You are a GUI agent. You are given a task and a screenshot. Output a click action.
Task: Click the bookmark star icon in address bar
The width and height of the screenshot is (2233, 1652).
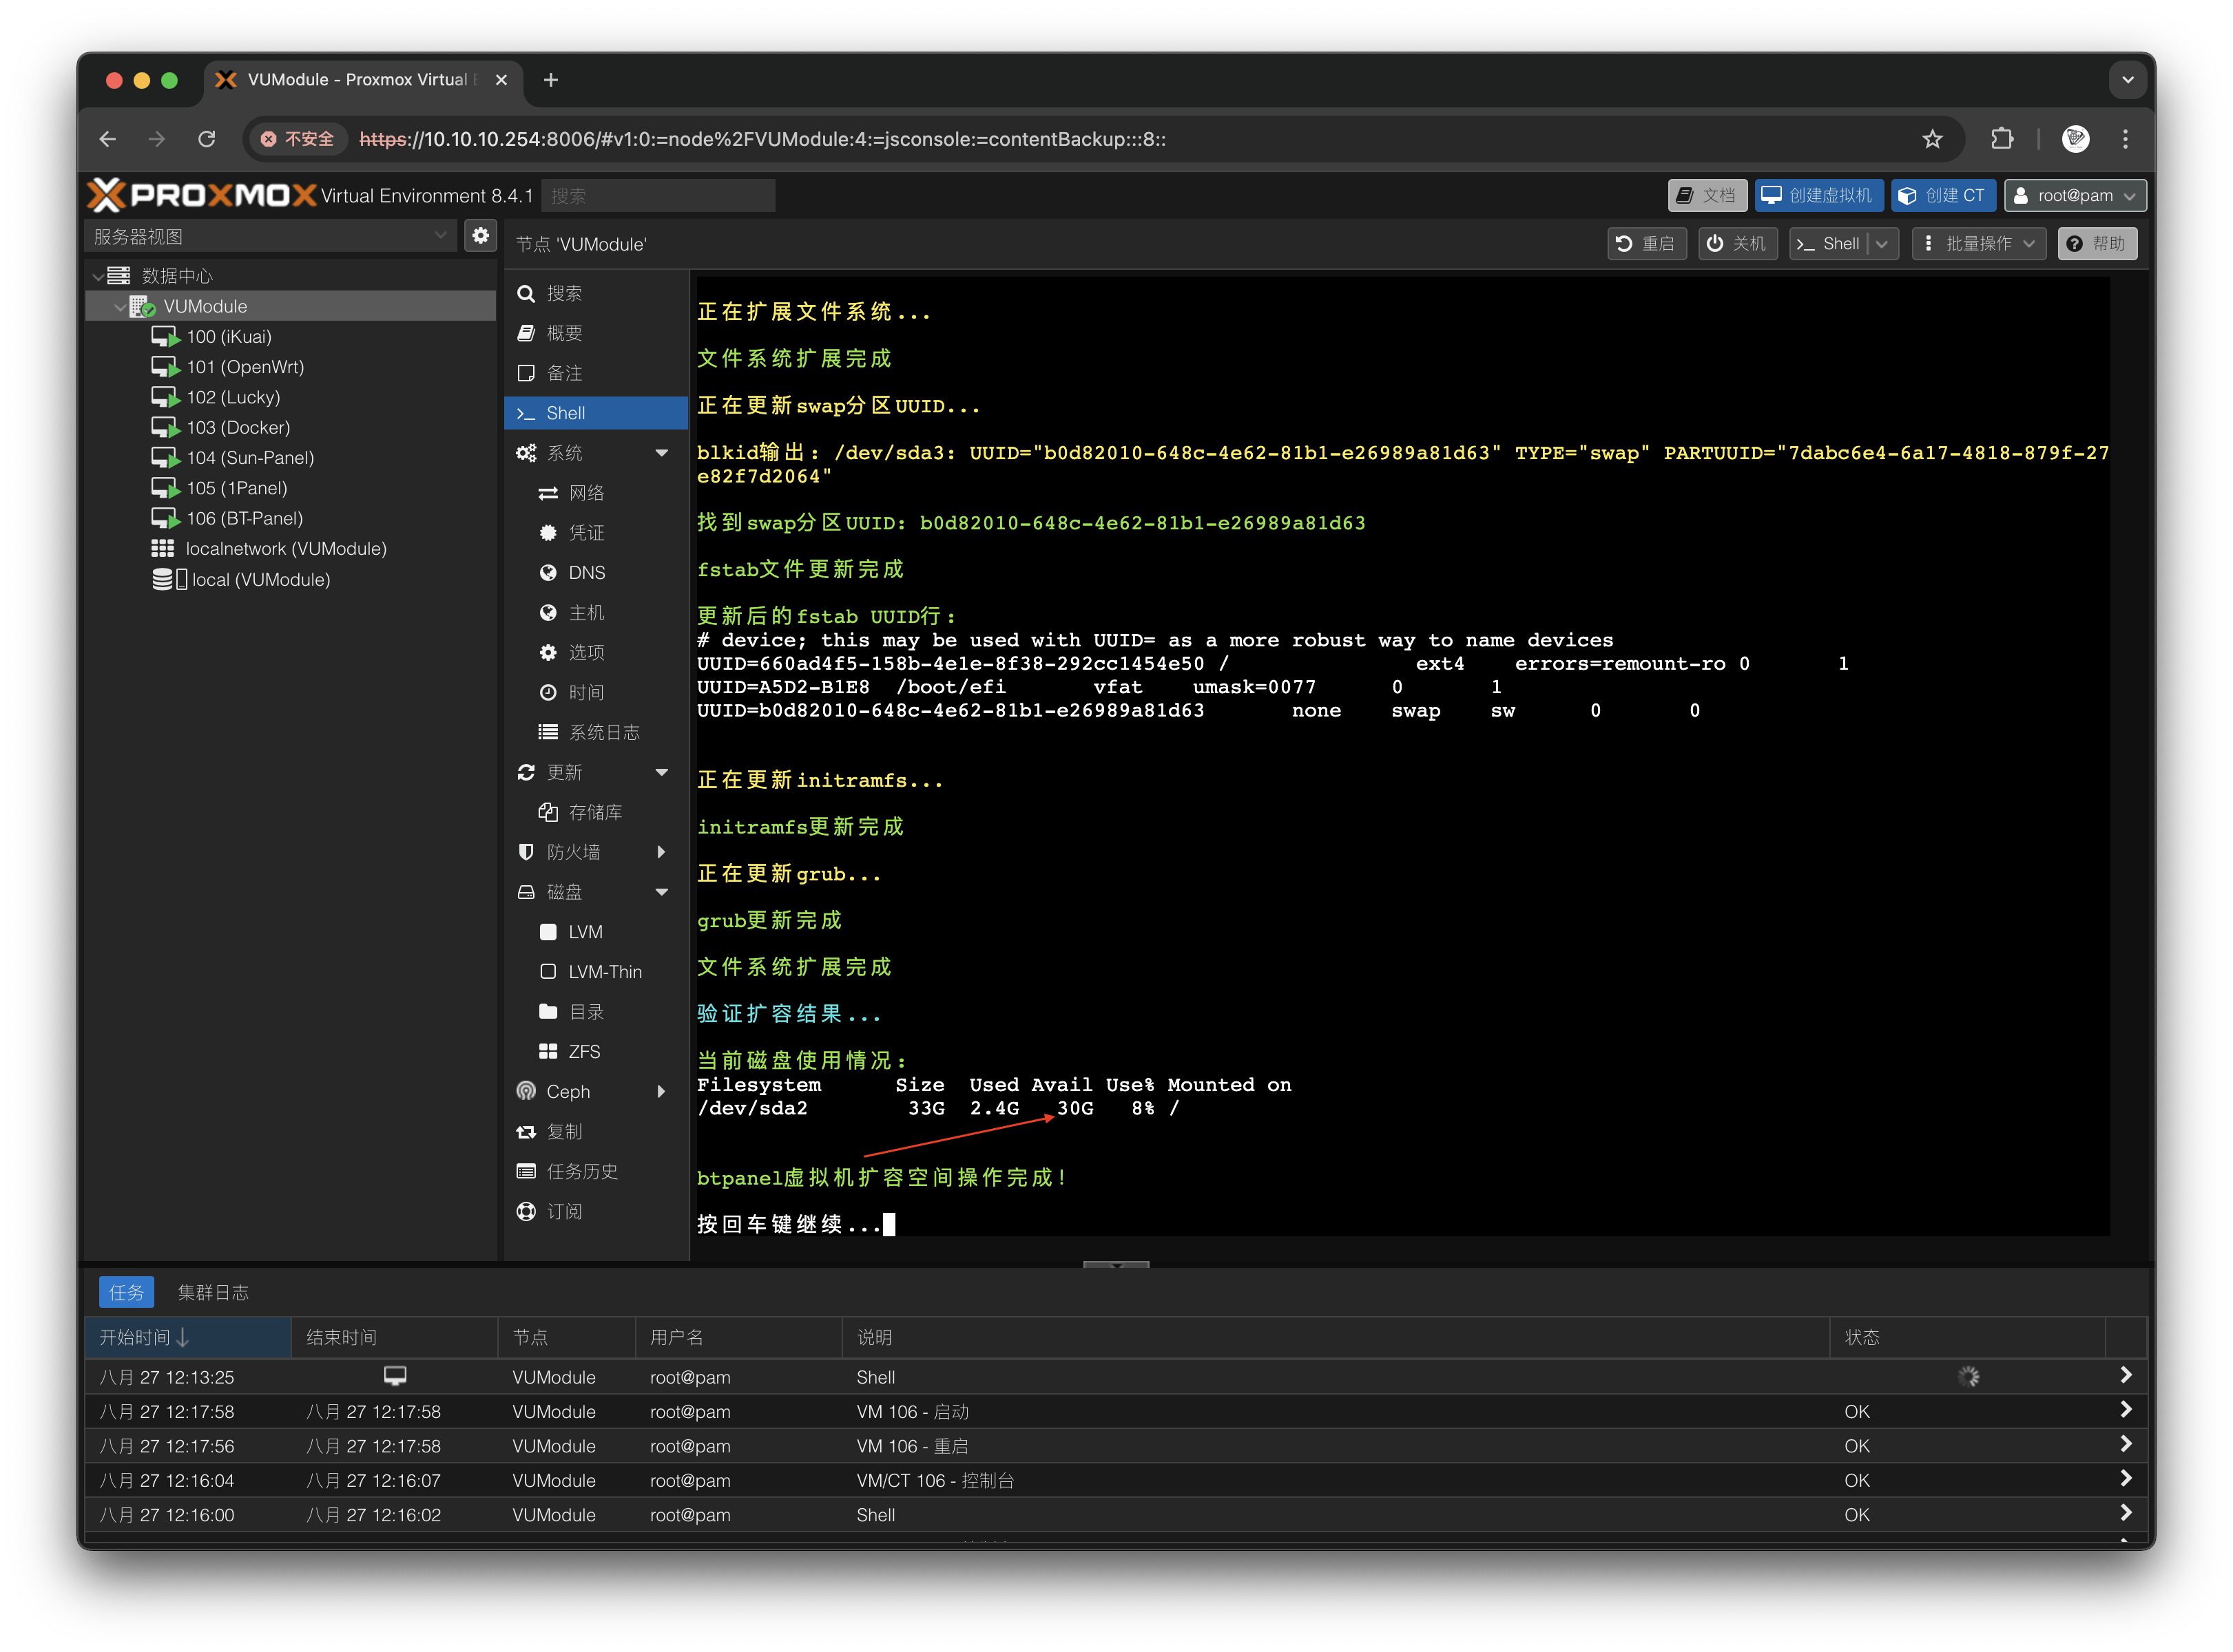[1932, 139]
